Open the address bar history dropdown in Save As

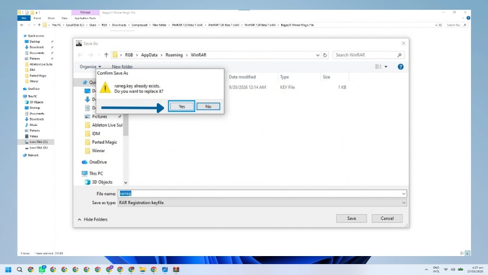pos(317,55)
